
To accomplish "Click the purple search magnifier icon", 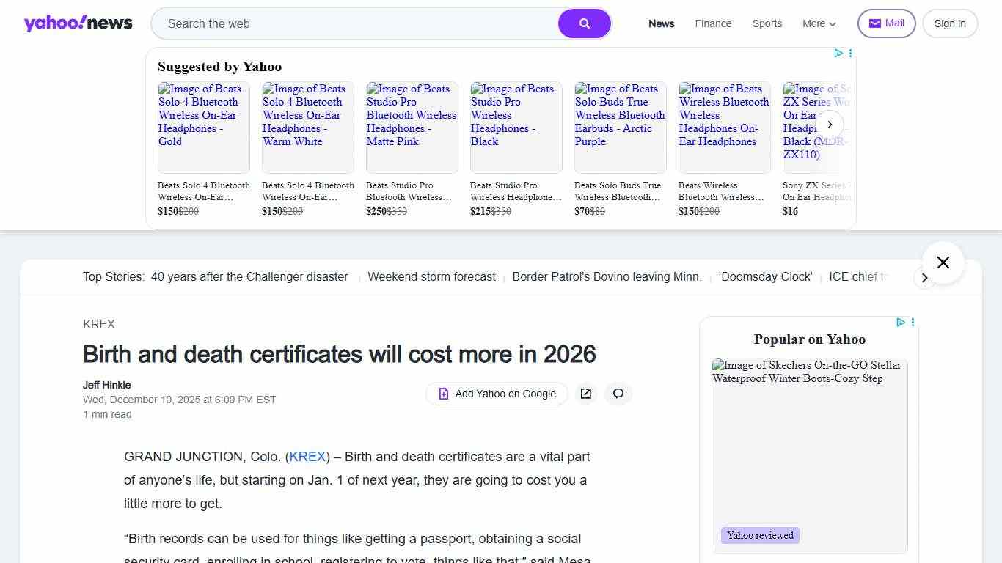I will pos(585,23).
